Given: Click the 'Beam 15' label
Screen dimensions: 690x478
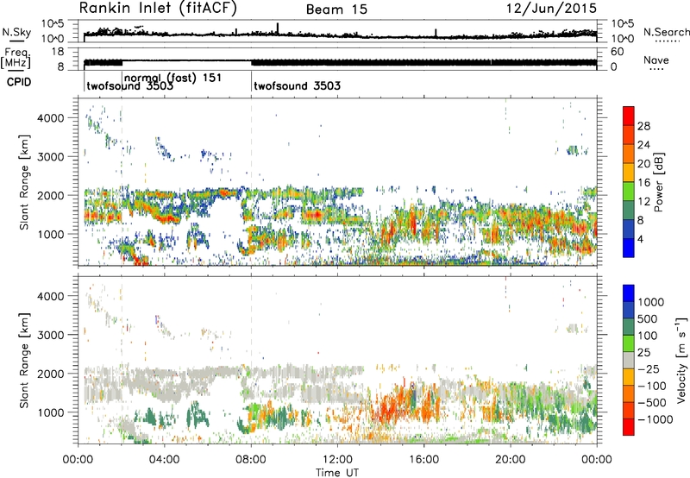Looking at the screenshot, I should 336,9.
